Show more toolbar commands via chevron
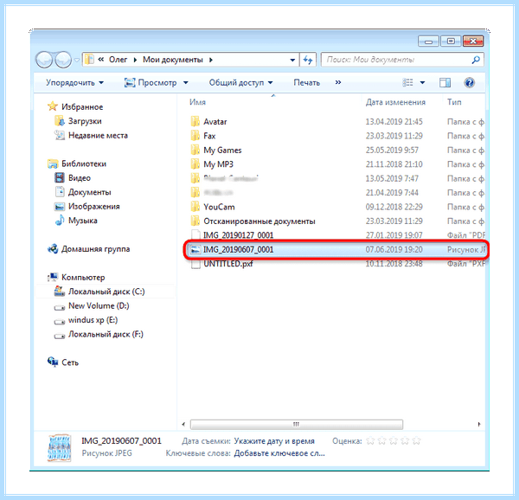Image resolution: width=519 pixels, height=500 pixels. click(x=338, y=82)
